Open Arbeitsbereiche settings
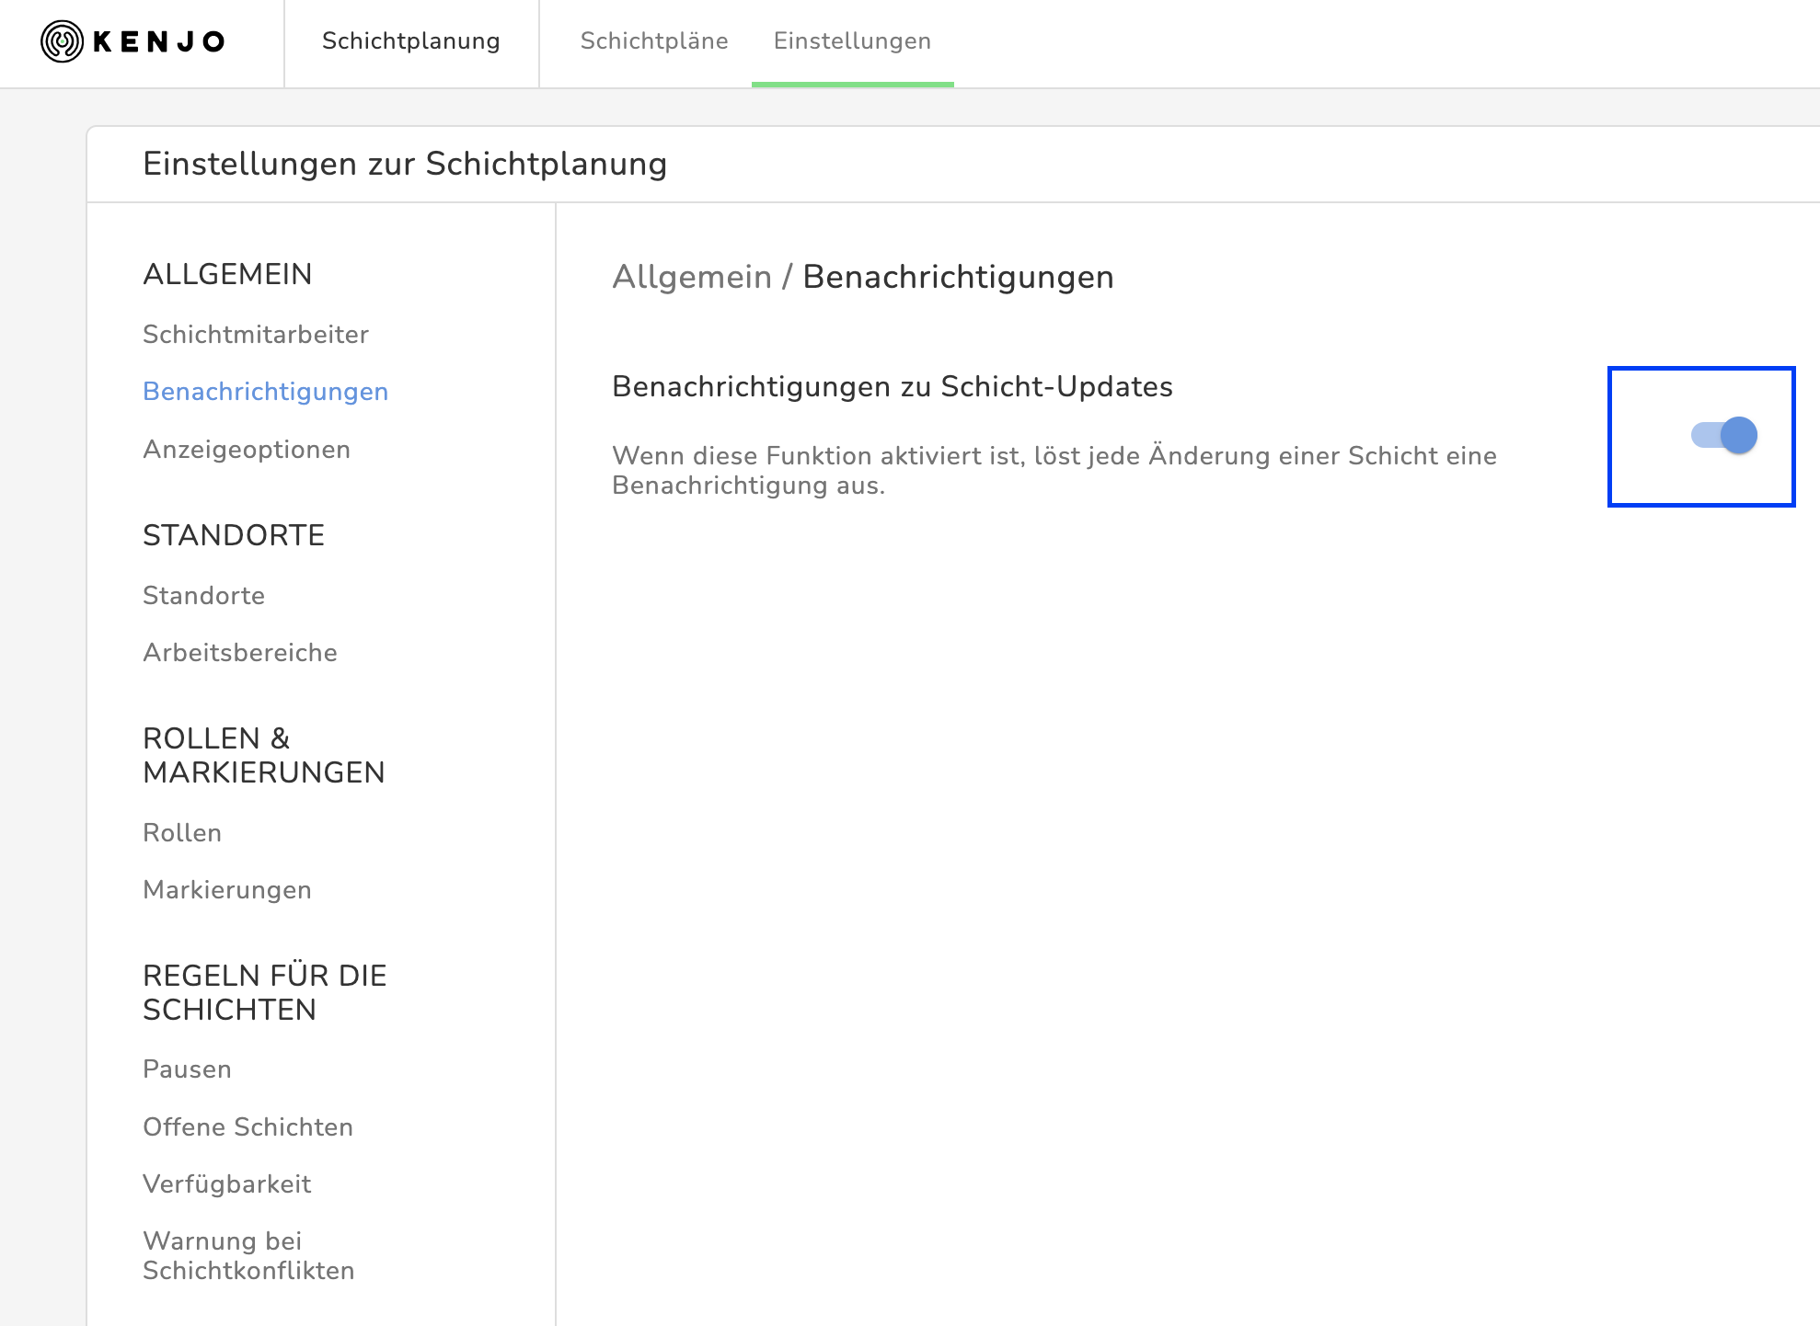 click(x=239, y=653)
